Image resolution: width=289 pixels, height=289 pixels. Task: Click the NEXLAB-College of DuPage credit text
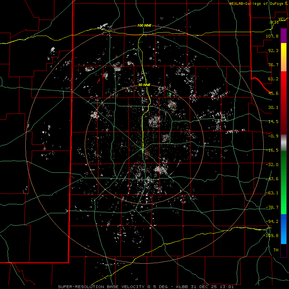[x=257, y=4]
